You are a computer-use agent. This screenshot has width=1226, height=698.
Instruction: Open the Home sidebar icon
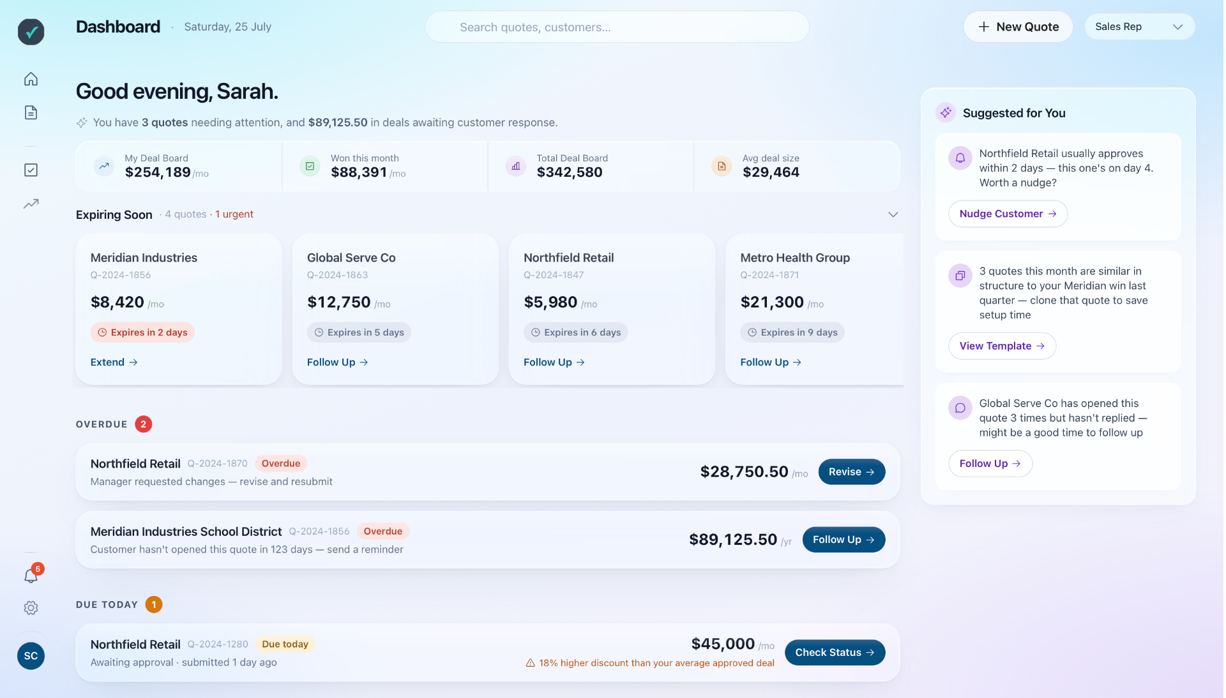click(31, 79)
